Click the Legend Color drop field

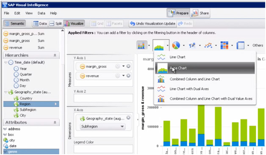coord(103,149)
